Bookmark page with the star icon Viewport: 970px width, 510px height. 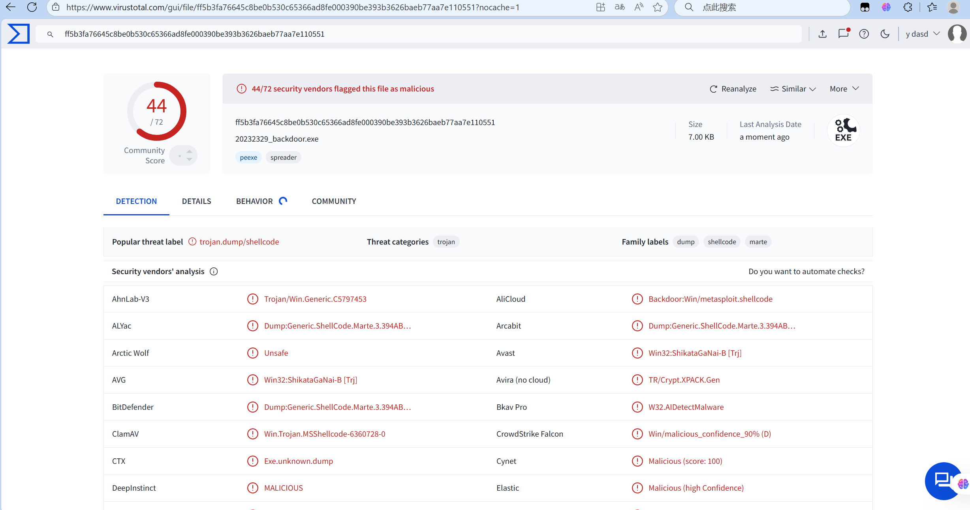(657, 7)
